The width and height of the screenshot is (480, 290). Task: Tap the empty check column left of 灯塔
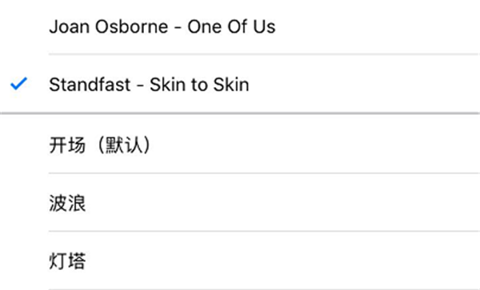click(x=18, y=260)
